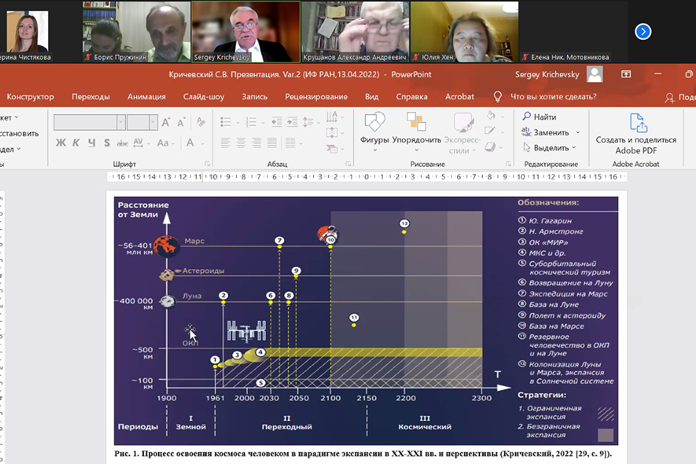Click Создать и поделиться Adobe PDF icon
Image resolution: width=696 pixels, height=464 pixels.
638,134
